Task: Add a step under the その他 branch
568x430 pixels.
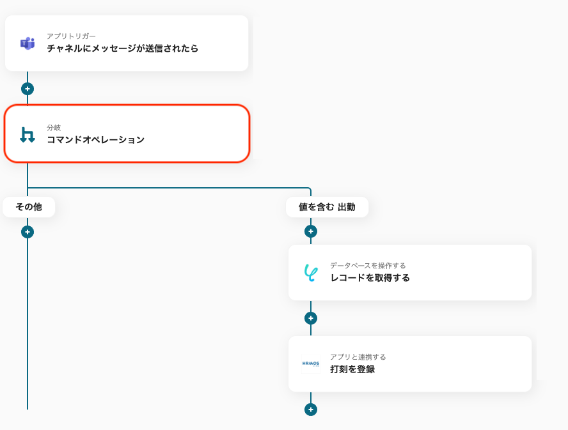Action: pos(28,232)
